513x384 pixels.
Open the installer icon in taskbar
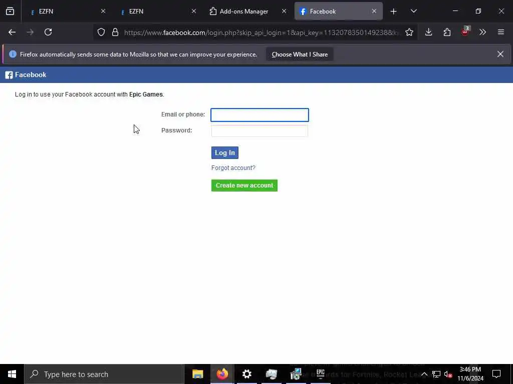point(296,374)
